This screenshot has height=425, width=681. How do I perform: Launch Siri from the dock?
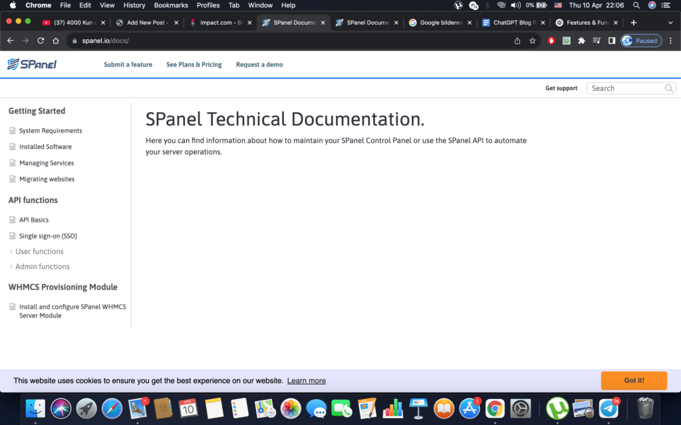[x=61, y=408]
